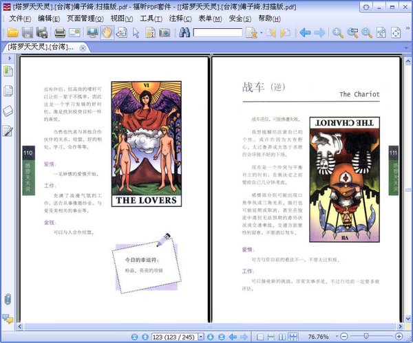Open the 页面管理(O) menu

tap(85, 19)
